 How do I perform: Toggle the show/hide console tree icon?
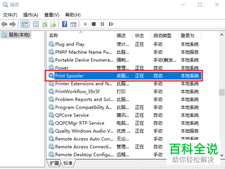[x=24, y=24]
